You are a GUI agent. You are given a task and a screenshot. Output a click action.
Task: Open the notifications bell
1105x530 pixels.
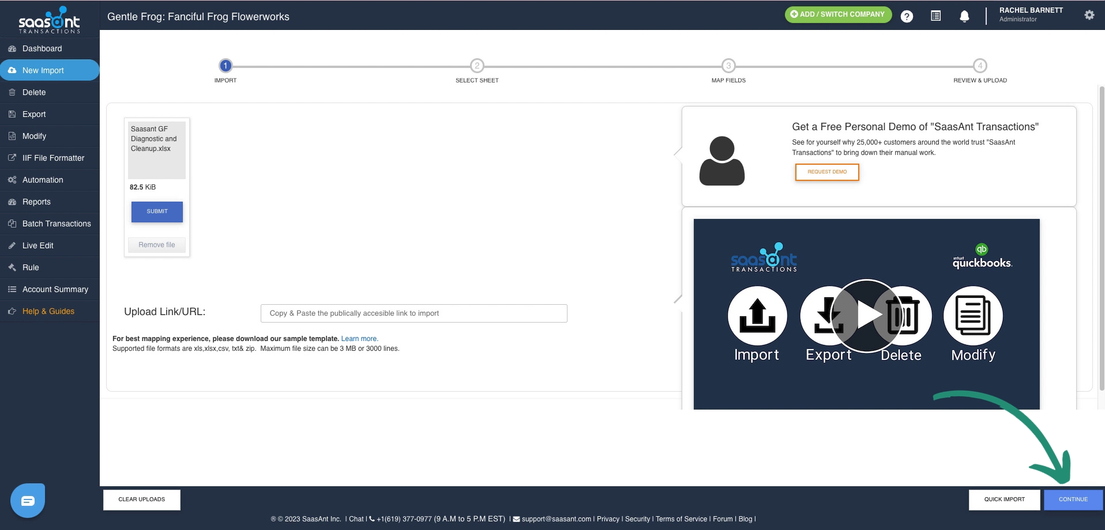[x=964, y=16]
